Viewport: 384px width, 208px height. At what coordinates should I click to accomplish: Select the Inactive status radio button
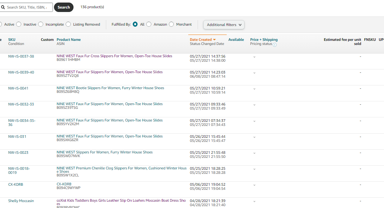19,24
